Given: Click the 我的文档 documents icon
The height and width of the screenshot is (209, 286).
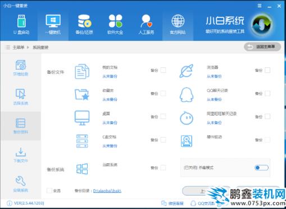Looking at the screenshot, I should tap(82, 71).
